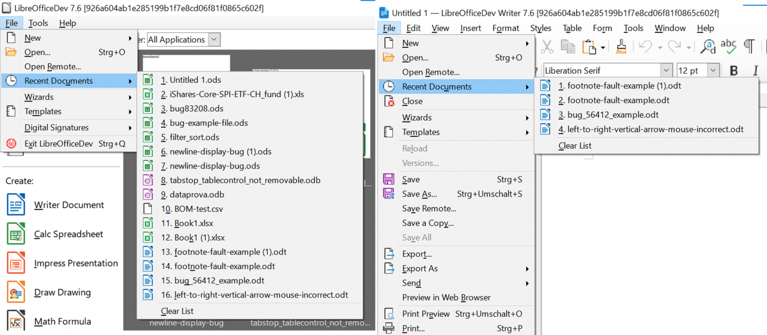The width and height of the screenshot is (767, 335).
Task: Toggle Bold formatting
Action: click(733, 71)
